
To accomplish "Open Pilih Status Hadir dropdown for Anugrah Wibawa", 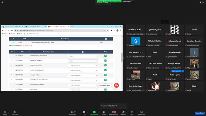I will tap(83, 75).
